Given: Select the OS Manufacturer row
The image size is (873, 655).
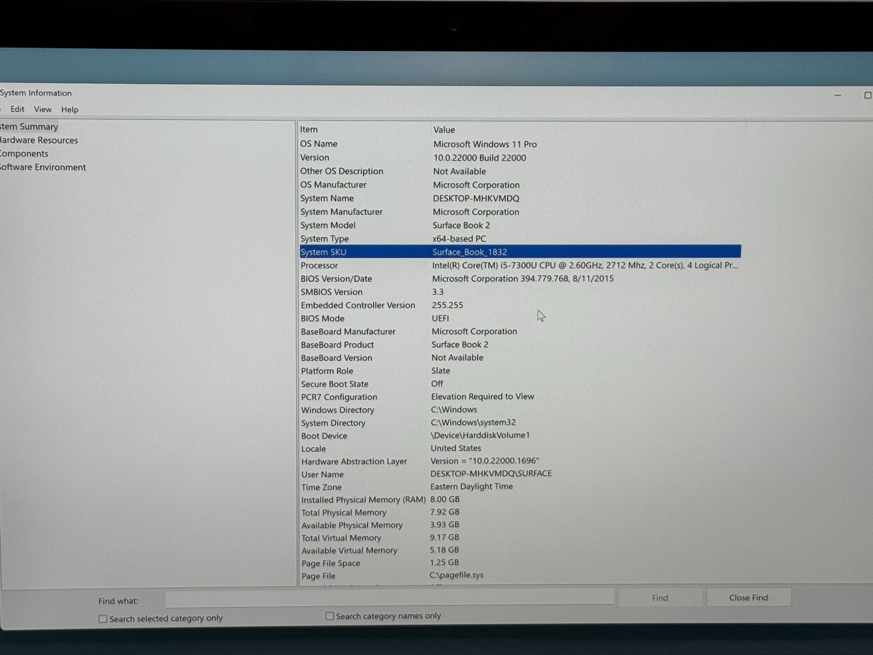Looking at the screenshot, I should pos(520,185).
